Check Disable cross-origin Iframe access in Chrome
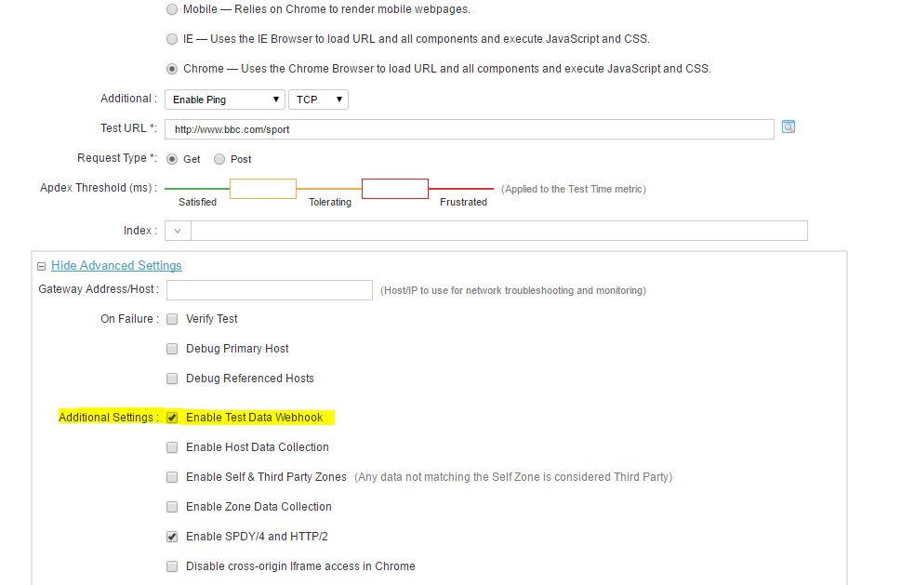The image size is (915, 585). click(171, 566)
